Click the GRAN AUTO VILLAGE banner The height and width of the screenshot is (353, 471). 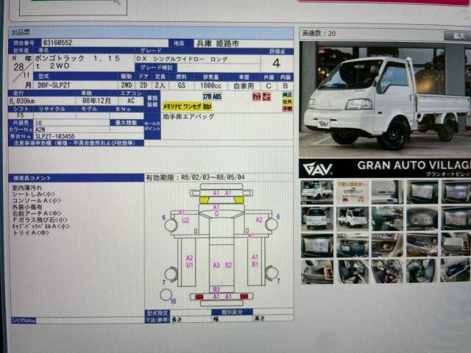(x=383, y=168)
